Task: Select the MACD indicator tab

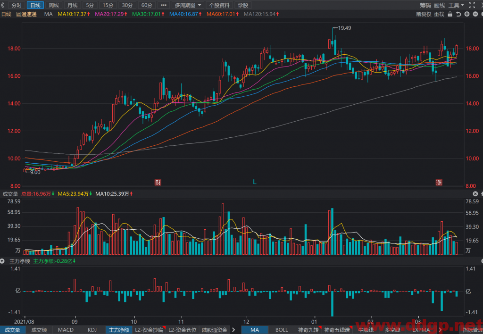Action: pos(66,330)
